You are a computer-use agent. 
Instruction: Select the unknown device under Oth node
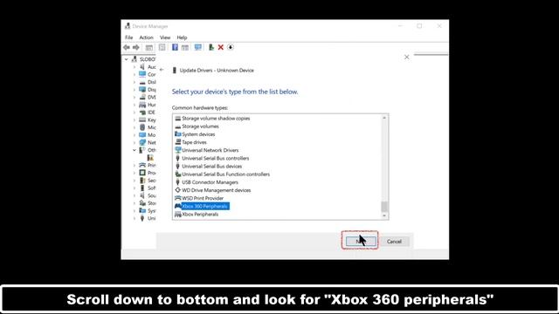pyautogui.click(x=150, y=158)
